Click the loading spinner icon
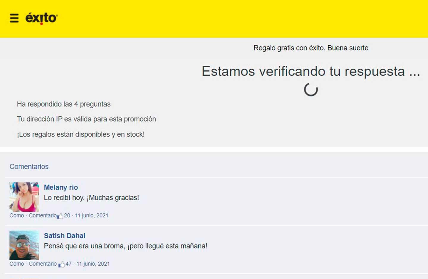This screenshot has width=428, height=279. (x=311, y=89)
